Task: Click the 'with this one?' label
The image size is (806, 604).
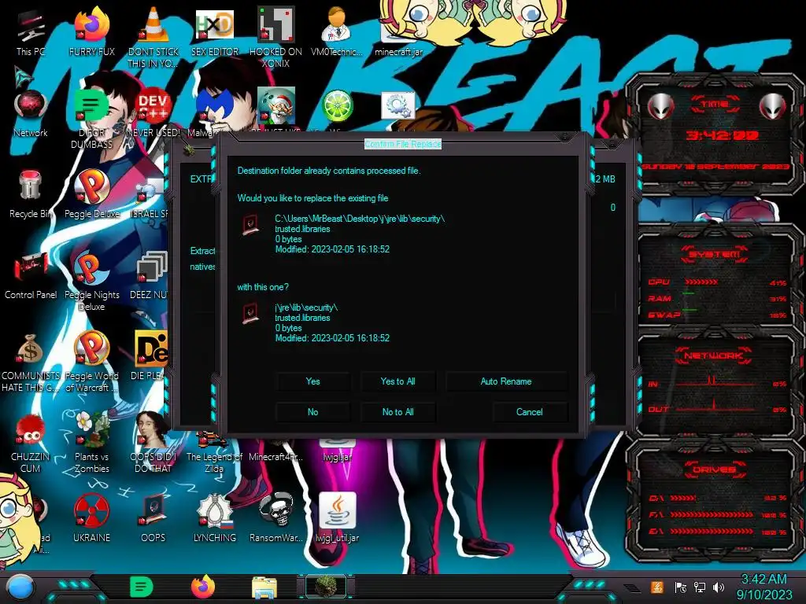Action: pos(263,287)
